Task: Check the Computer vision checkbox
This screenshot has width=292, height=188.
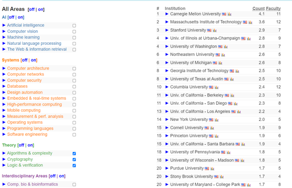Action: click(74, 32)
